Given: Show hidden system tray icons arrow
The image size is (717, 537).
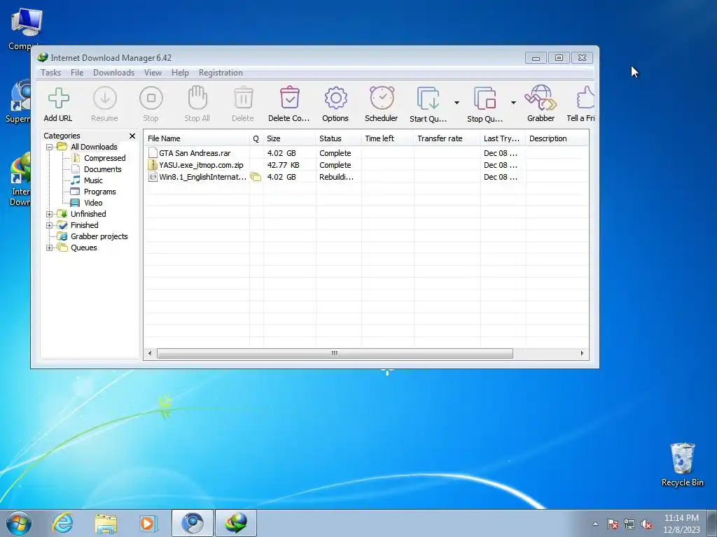Looking at the screenshot, I should tap(595, 524).
